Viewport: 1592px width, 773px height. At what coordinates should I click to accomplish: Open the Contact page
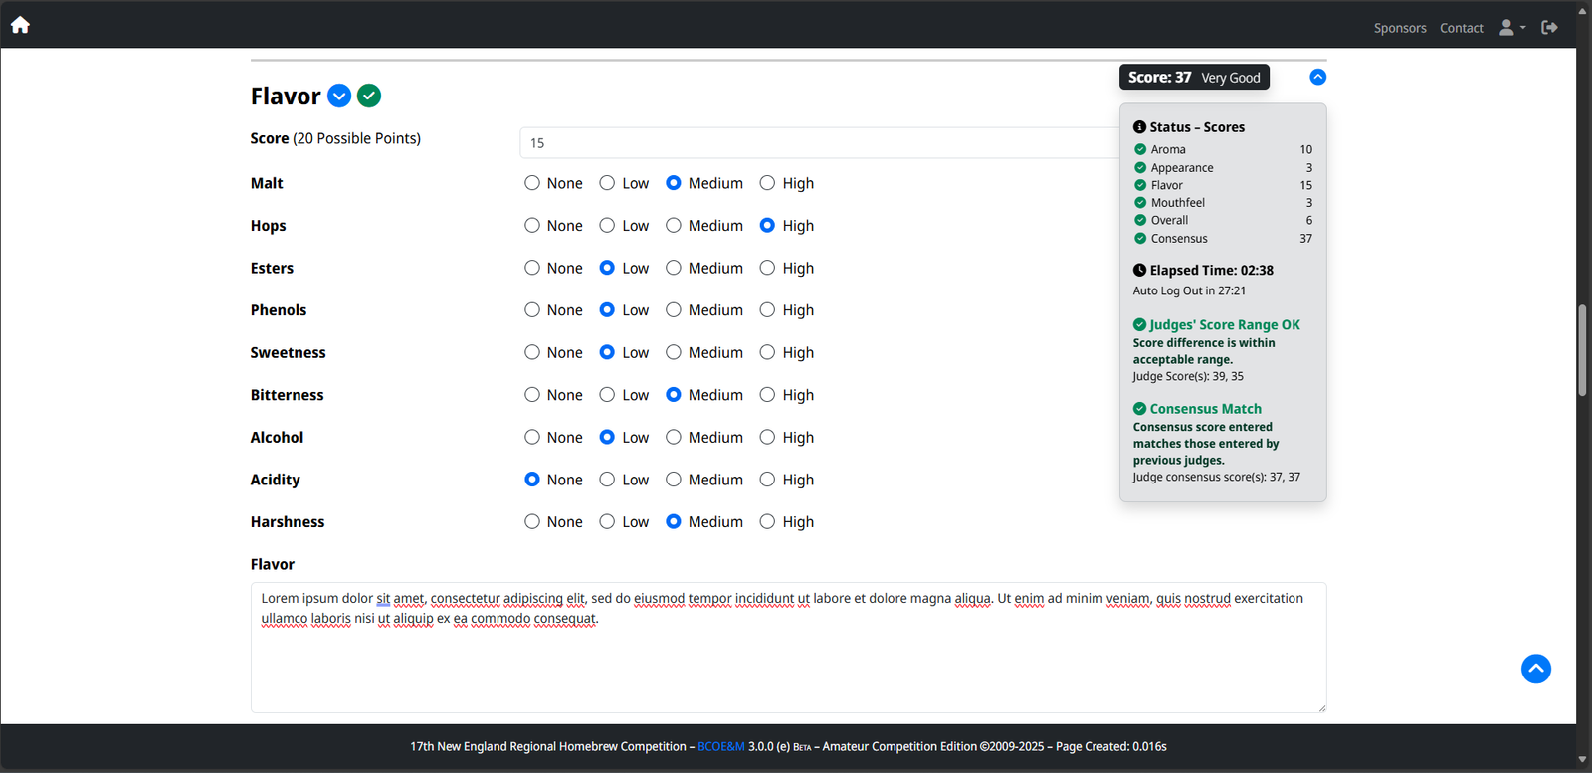[x=1461, y=28]
